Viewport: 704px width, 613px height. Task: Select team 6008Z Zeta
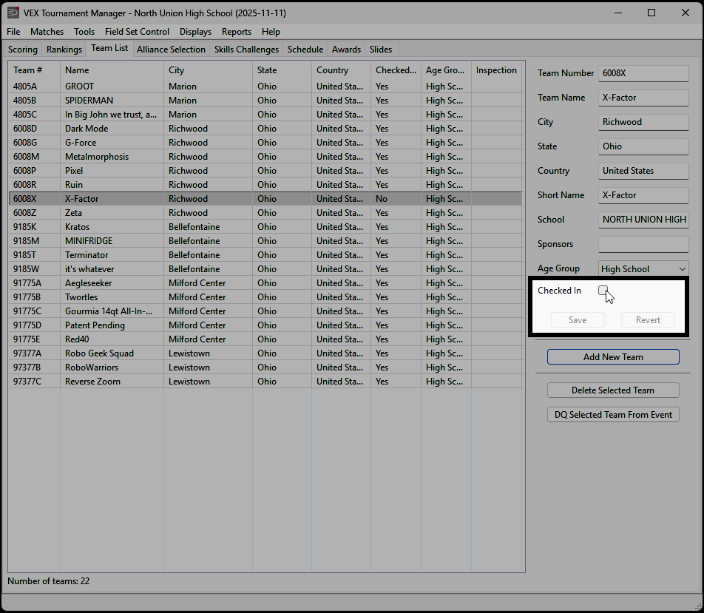pos(265,213)
